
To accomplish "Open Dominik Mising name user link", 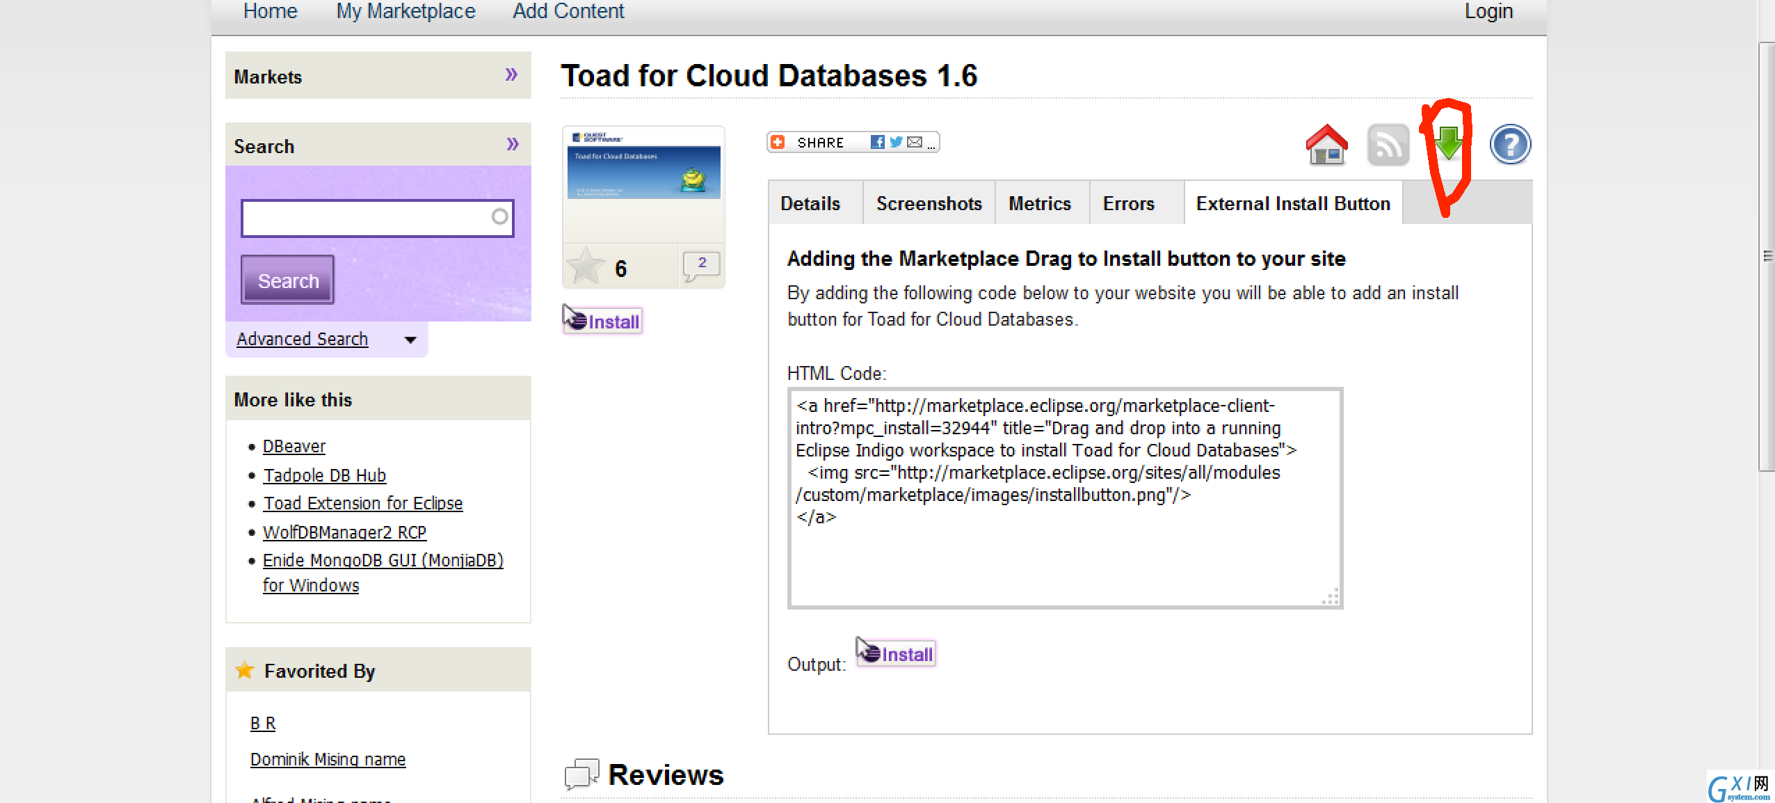I will point(328,759).
